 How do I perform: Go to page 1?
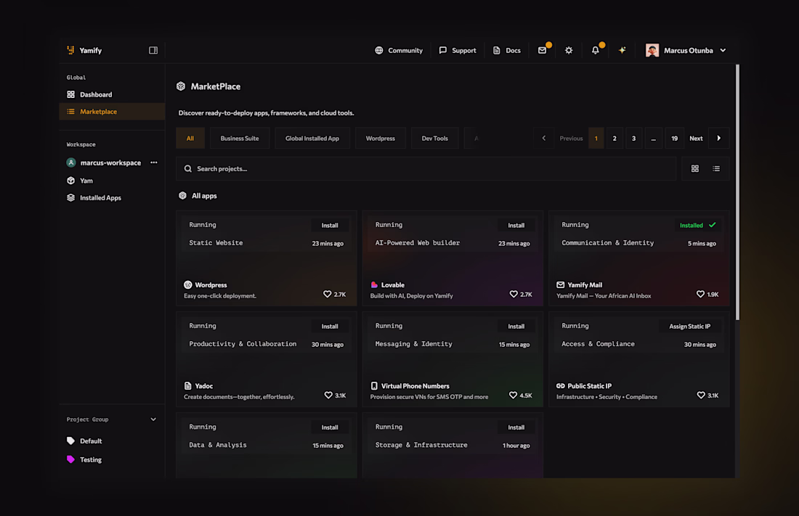[596, 138]
